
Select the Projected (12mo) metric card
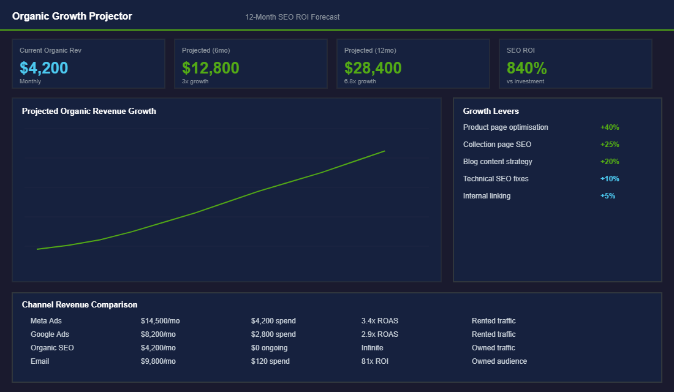click(x=413, y=63)
